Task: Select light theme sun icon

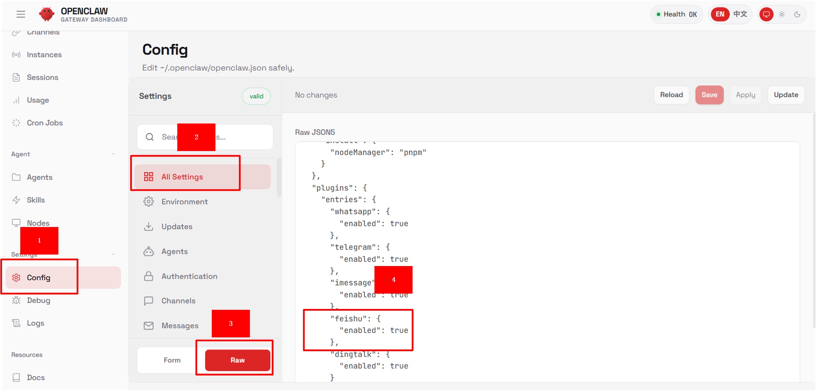Action: [x=782, y=14]
